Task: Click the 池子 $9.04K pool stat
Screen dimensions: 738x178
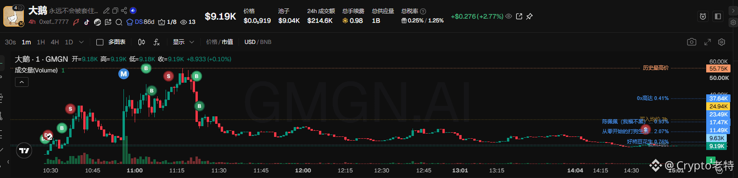Action: pyautogui.click(x=289, y=16)
